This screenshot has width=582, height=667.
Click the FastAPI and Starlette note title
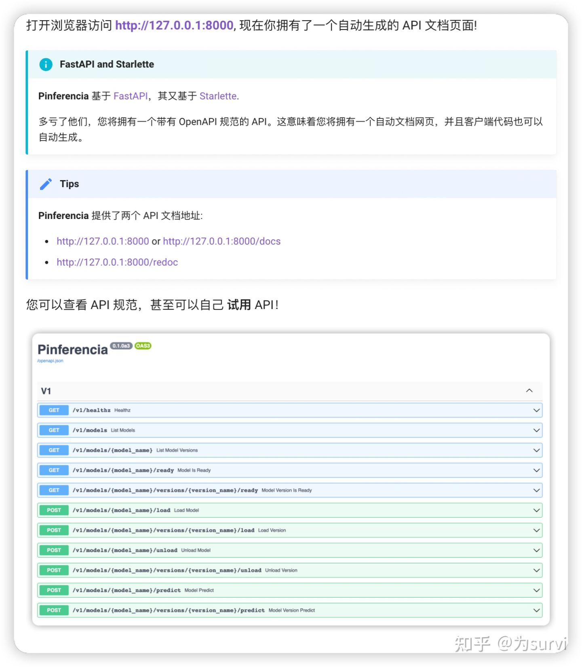tap(107, 64)
